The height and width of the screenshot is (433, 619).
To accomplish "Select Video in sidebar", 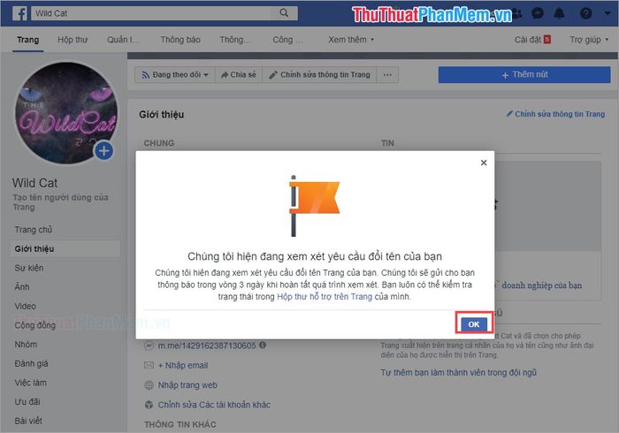I will [25, 306].
